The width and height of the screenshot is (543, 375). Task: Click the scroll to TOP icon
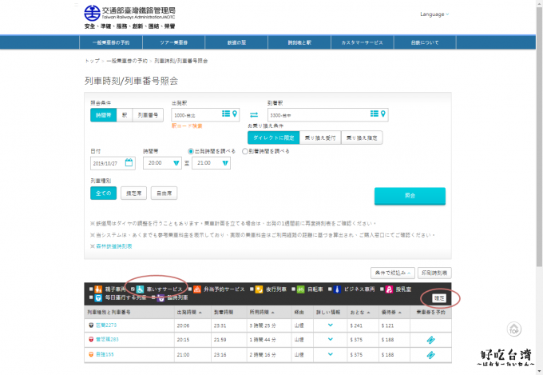[515, 329]
